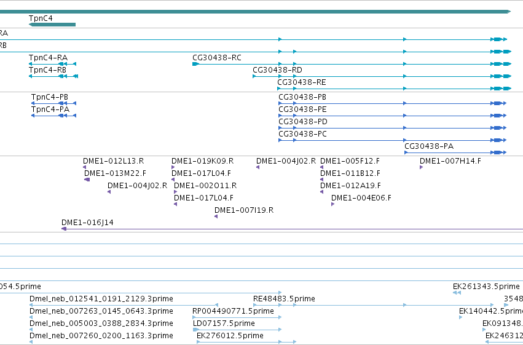
Task: Click the LD07157.5prime EST label
Action: pyautogui.click(x=224, y=323)
